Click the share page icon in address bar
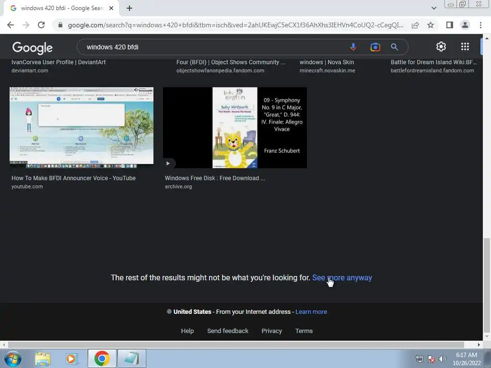 point(415,25)
